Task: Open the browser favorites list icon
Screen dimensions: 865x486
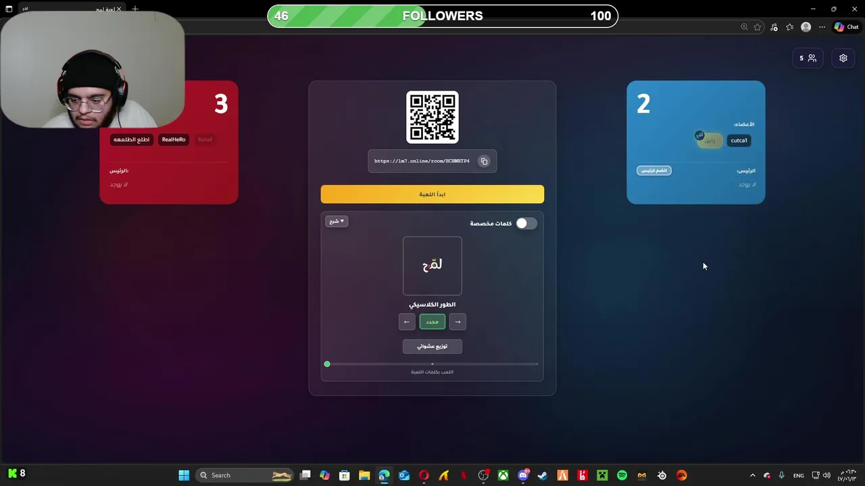Action: pyautogui.click(x=789, y=27)
